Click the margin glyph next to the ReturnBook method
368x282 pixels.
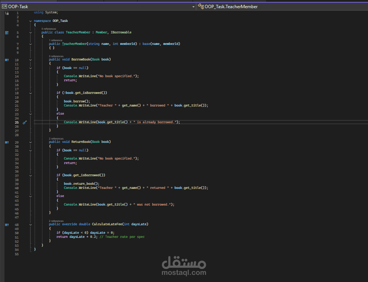(6, 142)
